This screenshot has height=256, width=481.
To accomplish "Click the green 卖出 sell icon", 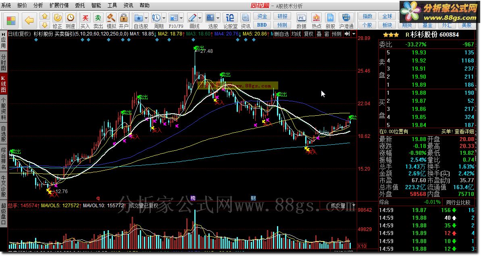I will click(x=98, y=20).
